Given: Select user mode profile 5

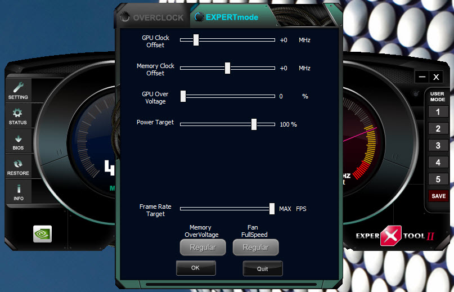Looking at the screenshot, I should coord(438,179).
